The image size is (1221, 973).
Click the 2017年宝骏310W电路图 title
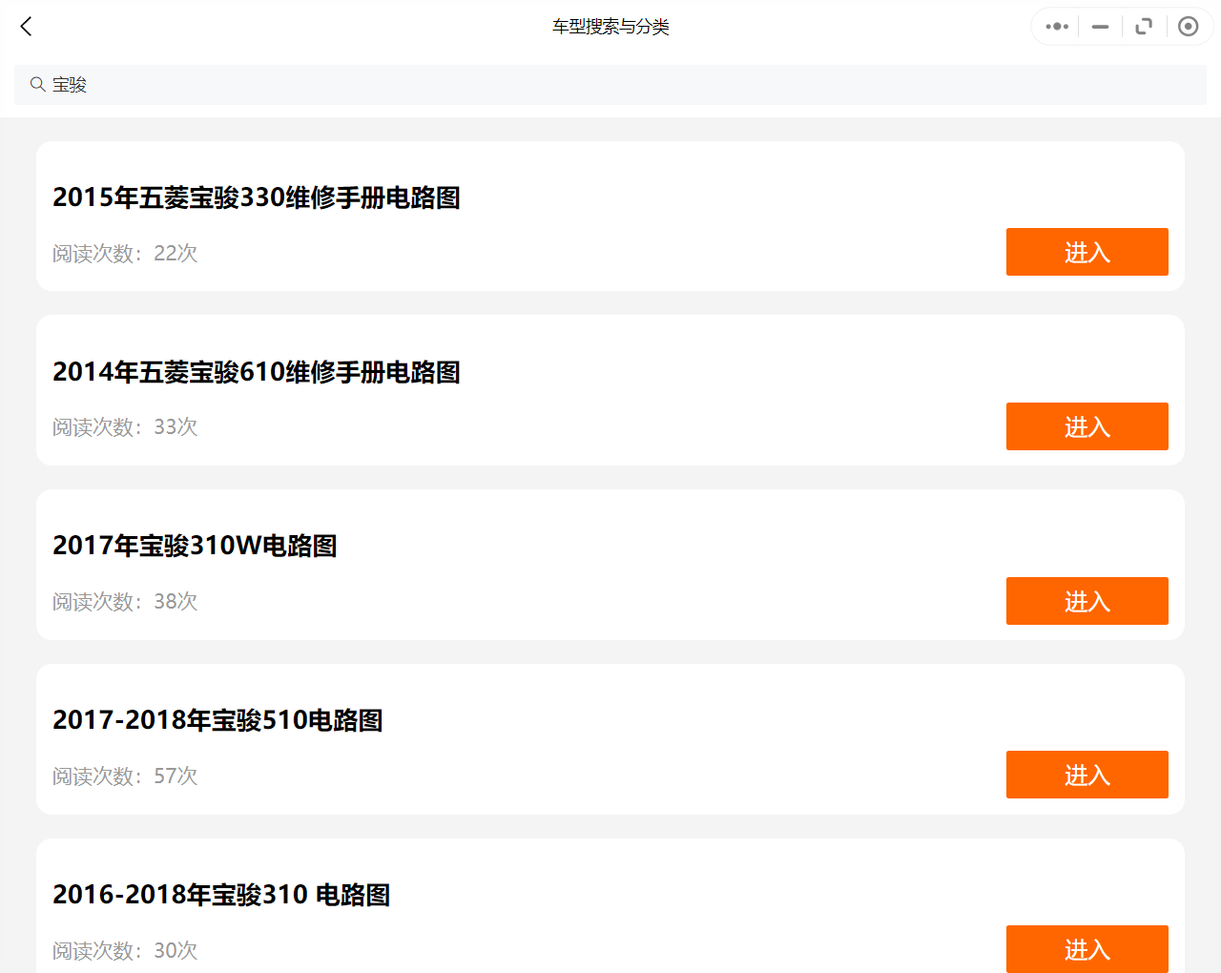tap(195, 546)
